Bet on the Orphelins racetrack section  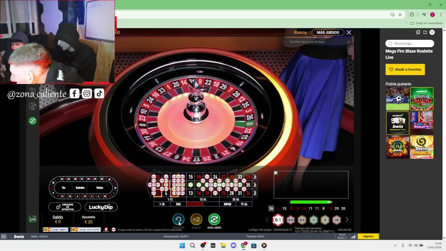80,188
